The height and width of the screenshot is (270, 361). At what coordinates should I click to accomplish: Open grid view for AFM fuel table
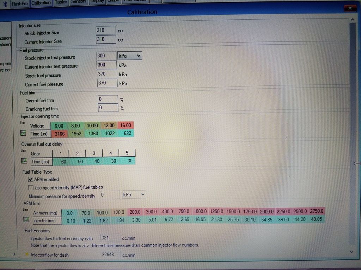pyautogui.click(x=26, y=219)
